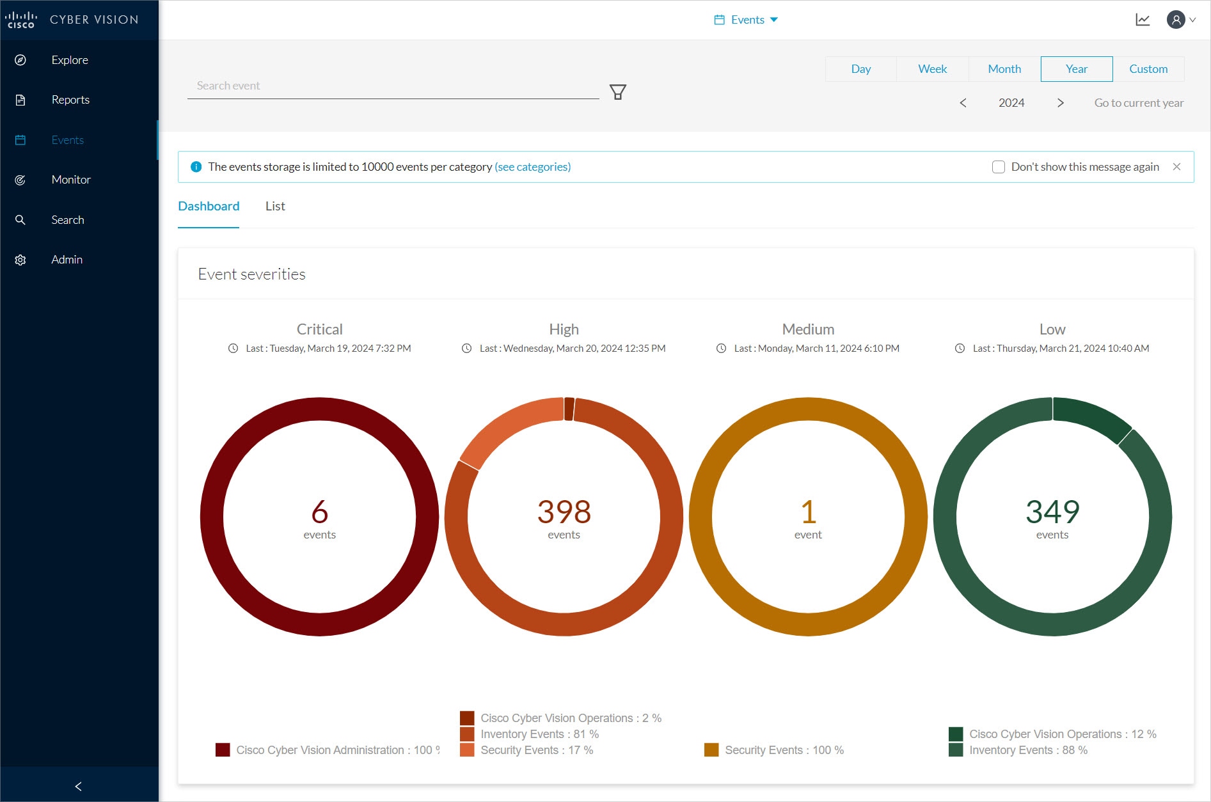
Task: Collapse the sidebar with the arrow
Action: (x=79, y=786)
